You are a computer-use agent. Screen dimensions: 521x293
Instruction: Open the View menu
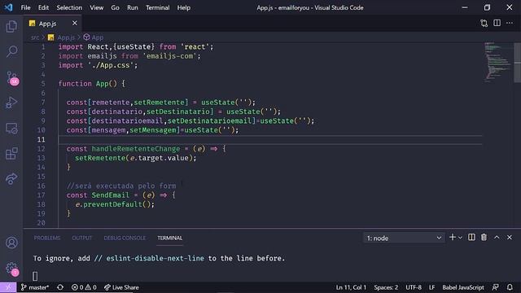click(96, 7)
